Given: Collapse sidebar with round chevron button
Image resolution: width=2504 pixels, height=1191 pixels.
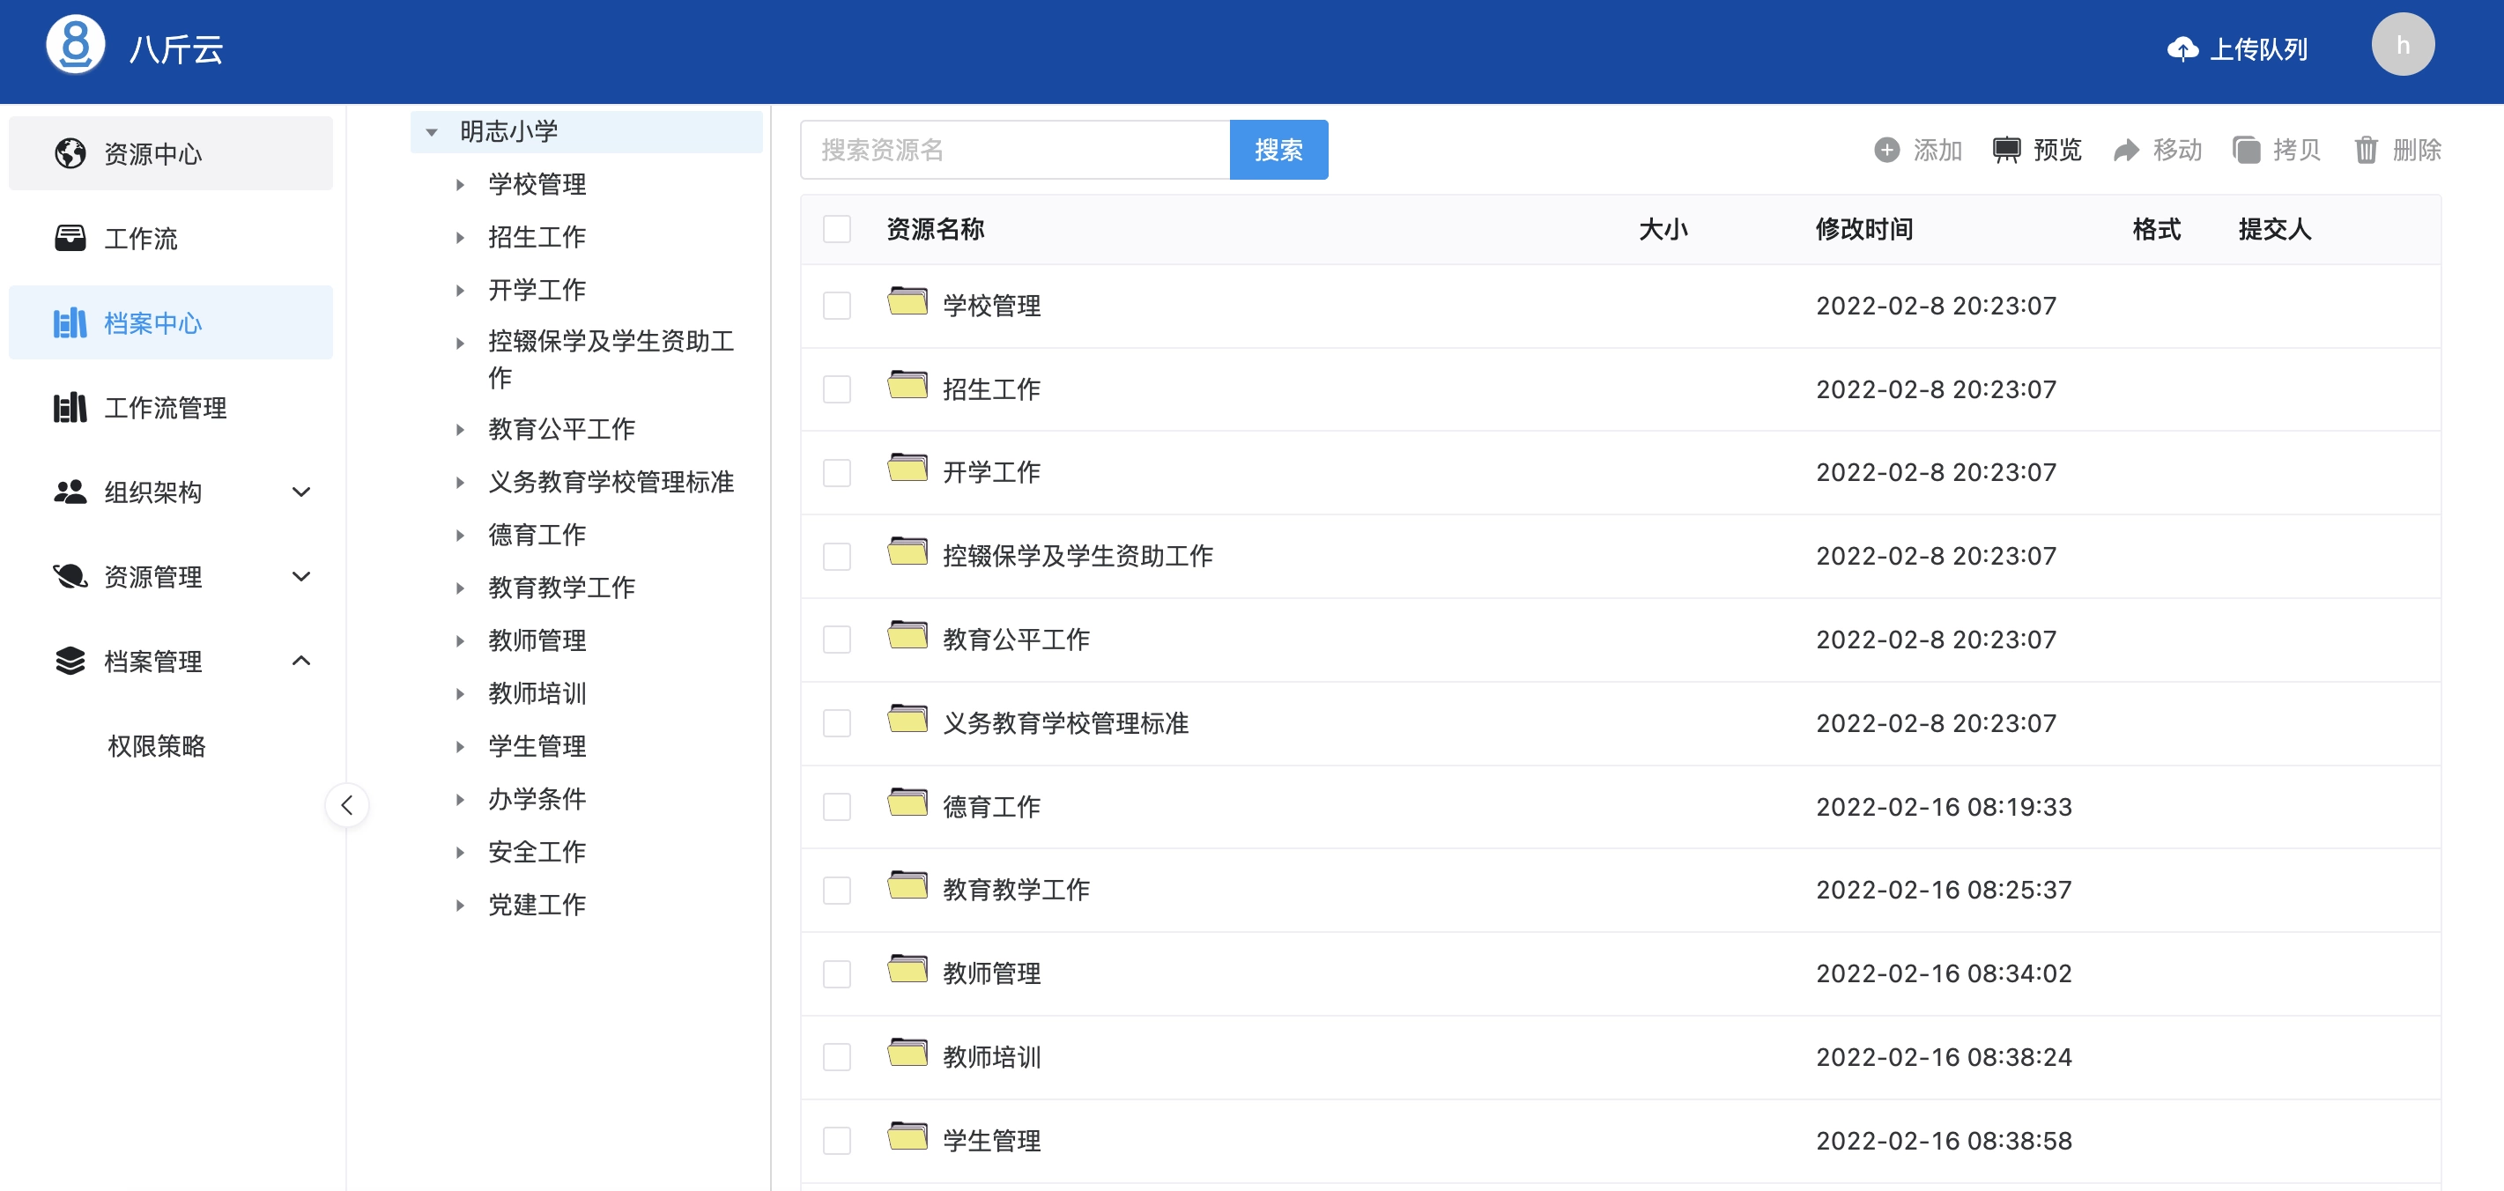Looking at the screenshot, I should pos(347,805).
